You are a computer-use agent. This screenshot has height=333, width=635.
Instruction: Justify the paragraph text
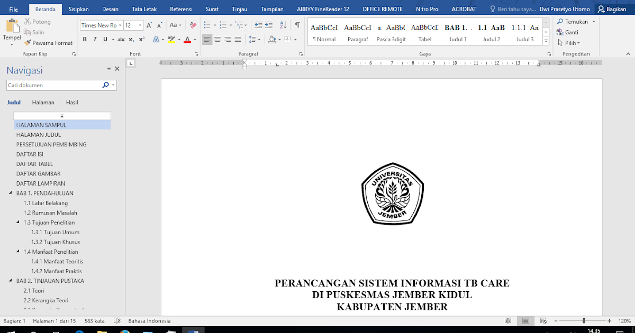click(238, 40)
